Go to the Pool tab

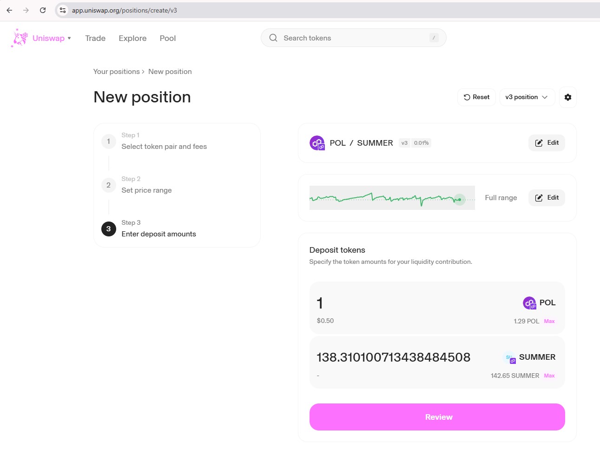click(x=167, y=38)
